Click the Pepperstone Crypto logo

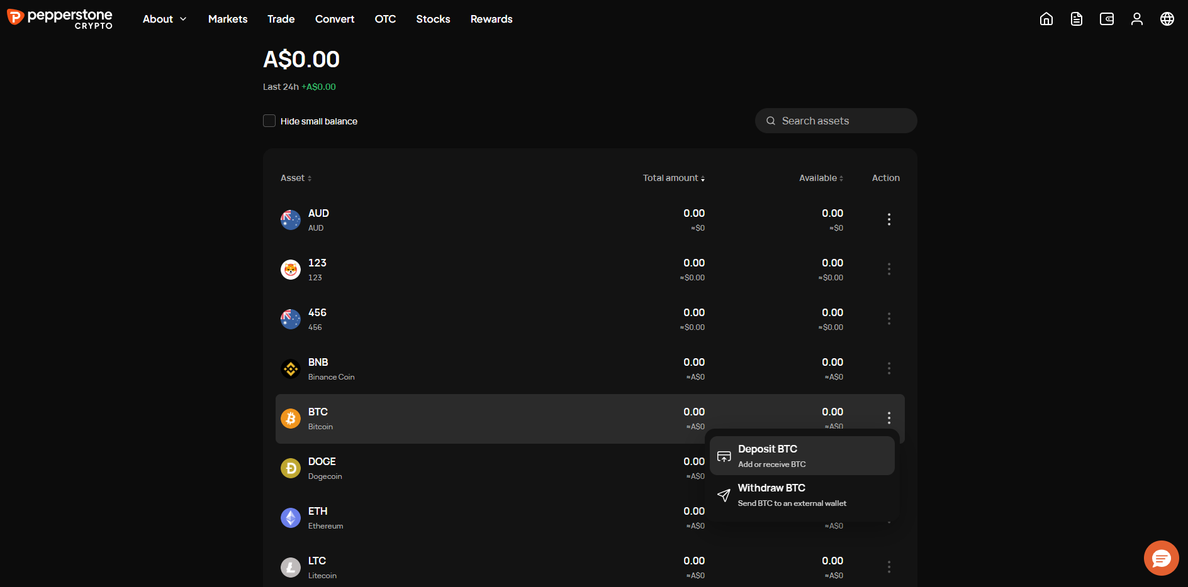[60, 19]
